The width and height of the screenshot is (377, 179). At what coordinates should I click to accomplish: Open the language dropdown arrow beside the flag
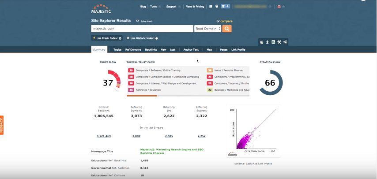283,7
